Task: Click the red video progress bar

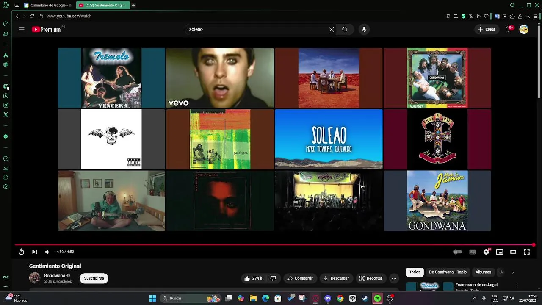Action: (x=274, y=245)
